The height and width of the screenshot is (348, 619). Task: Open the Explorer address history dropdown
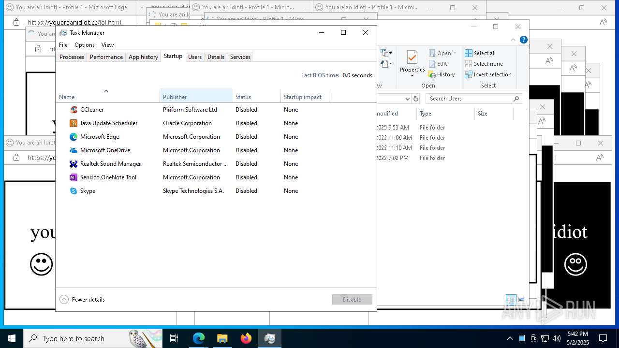tap(407, 99)
